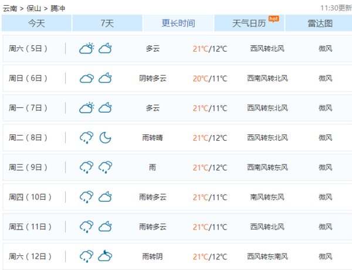This screenshot has height=270, width=352.
Task: Switch to the 雷达图 tab
Action: [x=320, y=23]
